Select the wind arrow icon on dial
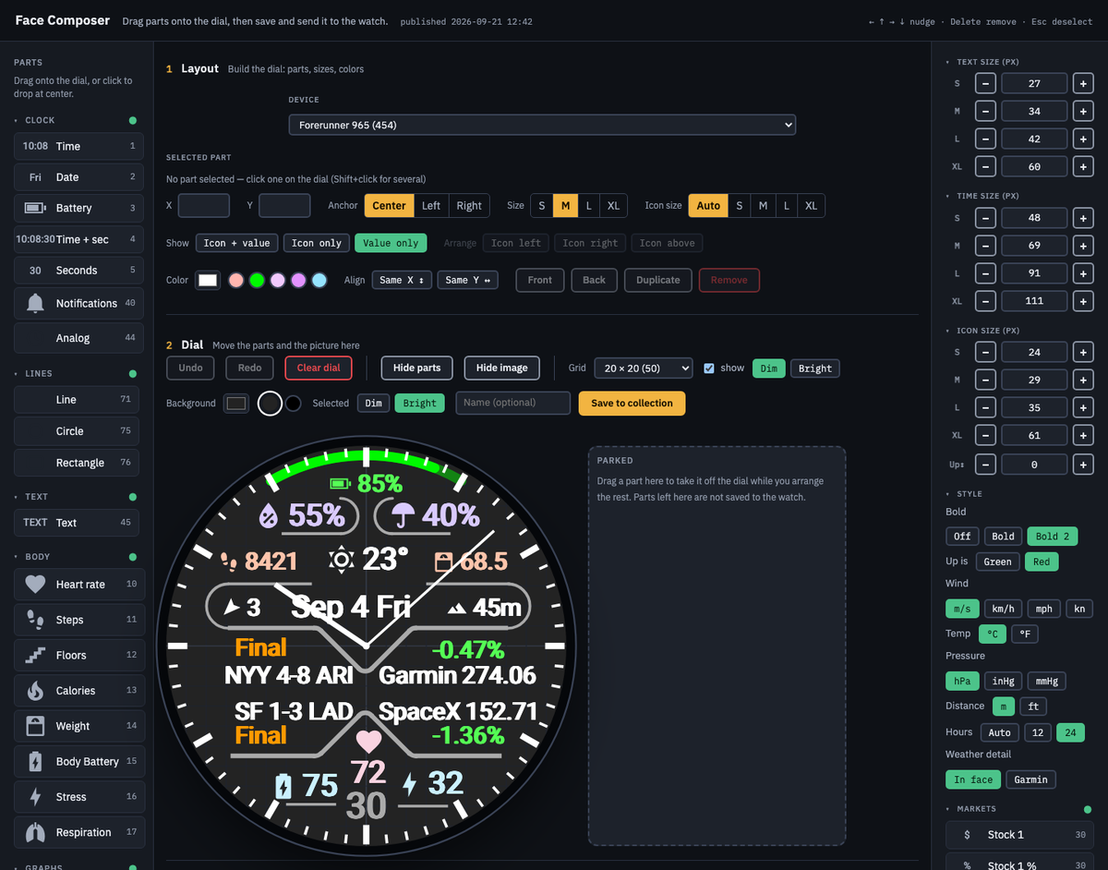Viewport: 1108px width, 870px height. pos(231,608)
